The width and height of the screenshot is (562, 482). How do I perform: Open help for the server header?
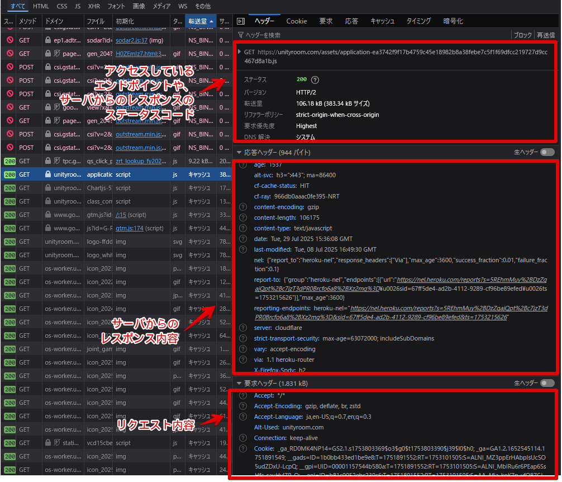click(x=243, y=328)
